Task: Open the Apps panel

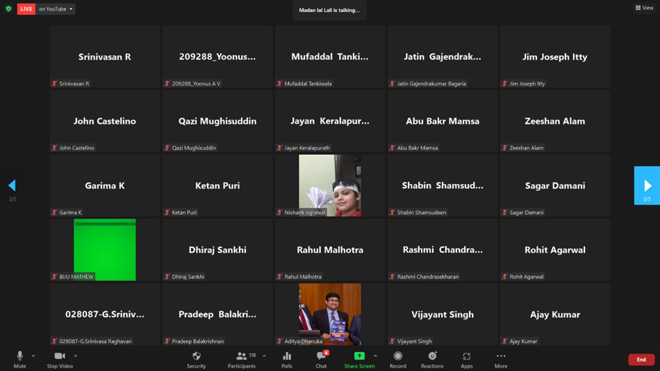Action: [x=466, y=360]
